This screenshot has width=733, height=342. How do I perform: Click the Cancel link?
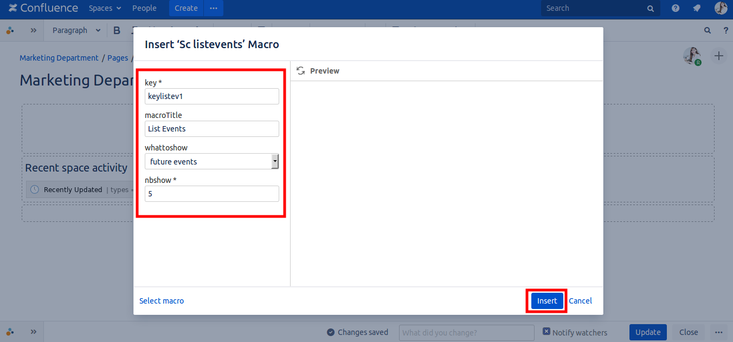[580, 301]
